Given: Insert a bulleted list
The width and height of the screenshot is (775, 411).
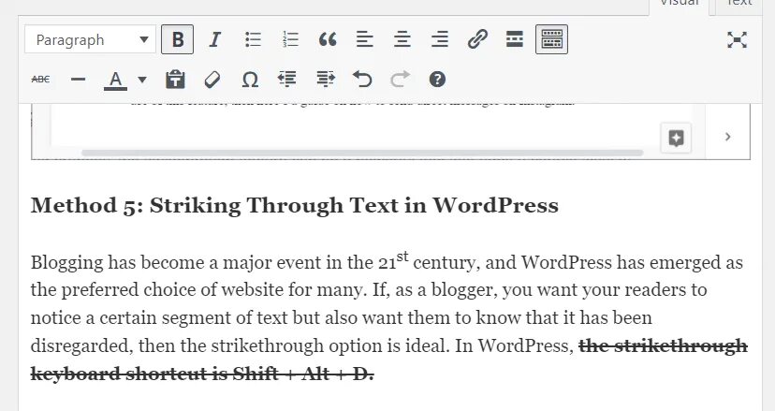Looking at the screenshot, I should [253, 39].
